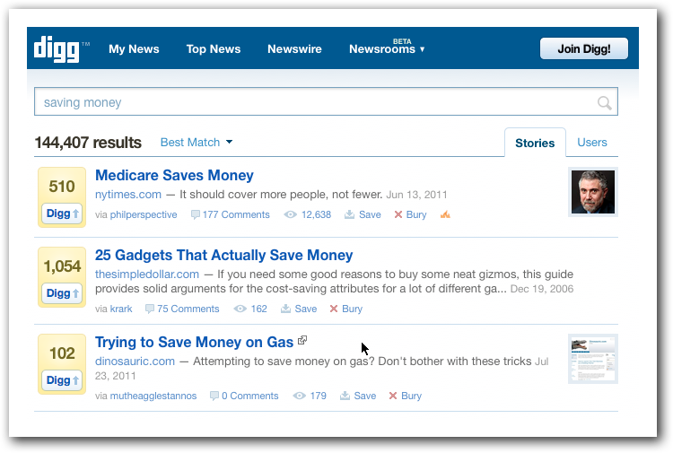Click the 1,054 digg count
This screenshot has width=673, height=453.
pos(62,266)
